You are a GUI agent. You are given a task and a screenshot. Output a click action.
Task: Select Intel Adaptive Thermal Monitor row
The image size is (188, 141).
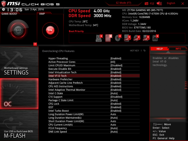click(x=94, y=90)
